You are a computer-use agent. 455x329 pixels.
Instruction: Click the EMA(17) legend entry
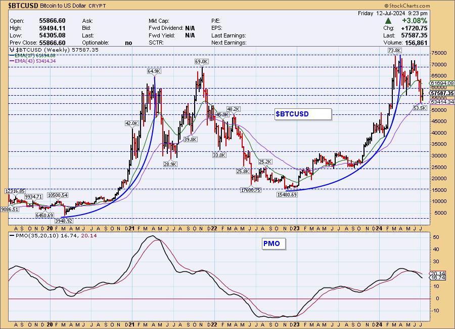coord(32,56)
